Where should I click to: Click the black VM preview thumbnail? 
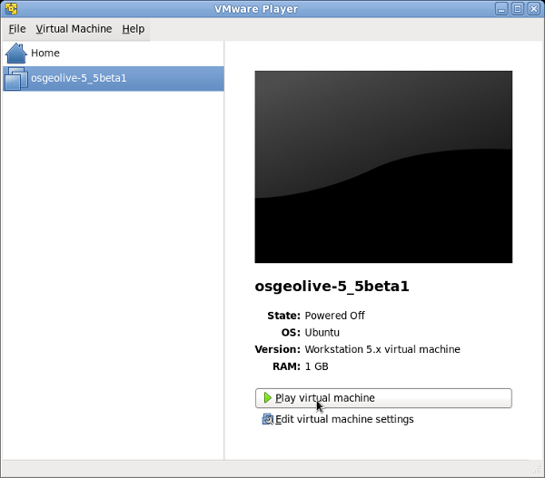coord(383,167)
